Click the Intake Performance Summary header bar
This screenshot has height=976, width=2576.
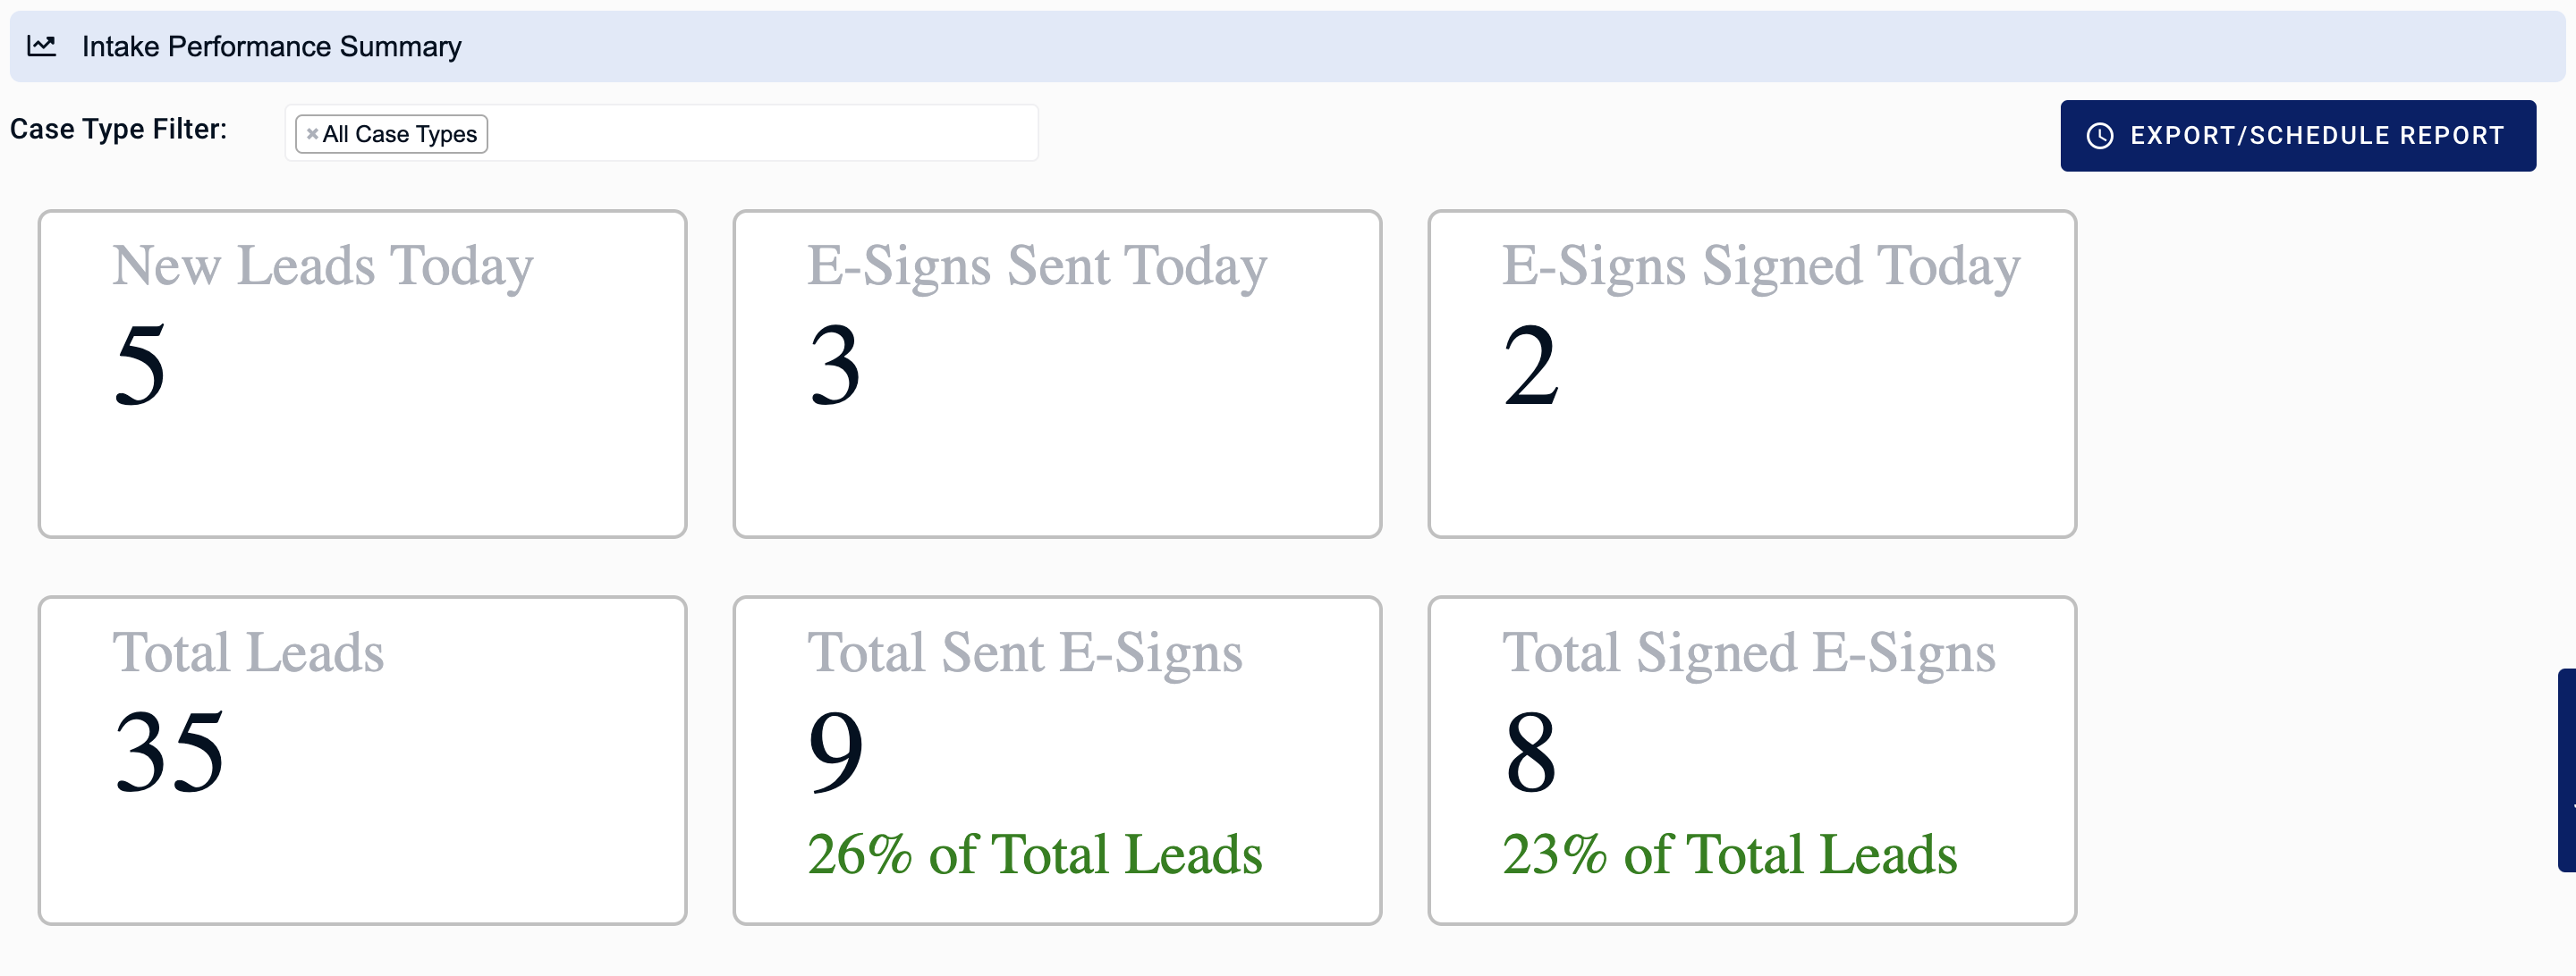[x=1287, y=46]
